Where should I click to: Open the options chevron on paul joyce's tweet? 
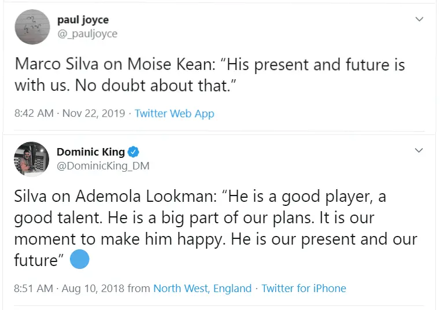click(x=420, y=19)
